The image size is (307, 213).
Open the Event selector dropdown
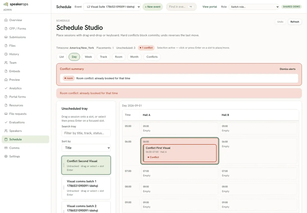[x=112, y=7]
